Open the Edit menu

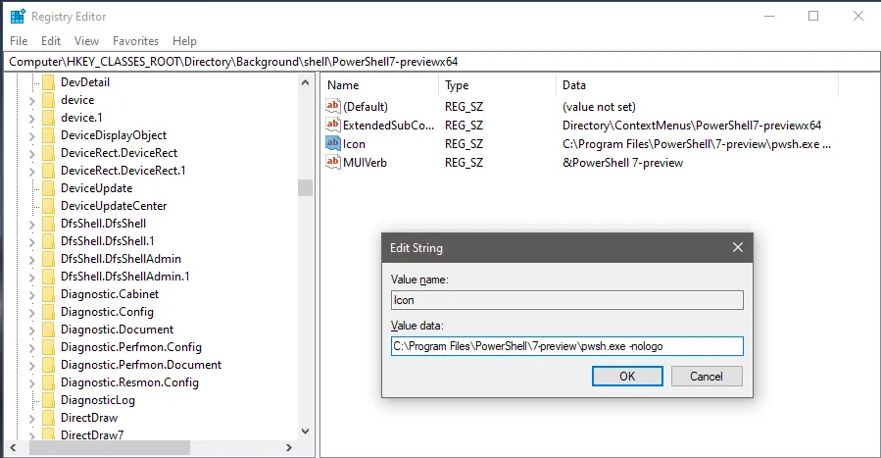pos(51,41)
